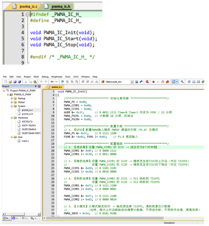Click the Indent selection toolbar icon

(x=83, y=82)
